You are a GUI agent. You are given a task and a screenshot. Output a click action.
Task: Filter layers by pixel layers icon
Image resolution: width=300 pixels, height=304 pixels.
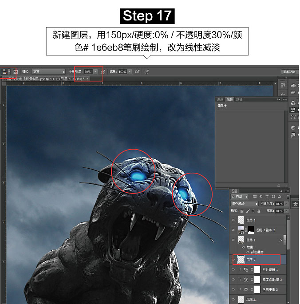pyautogui.click(x=255, y=197)
